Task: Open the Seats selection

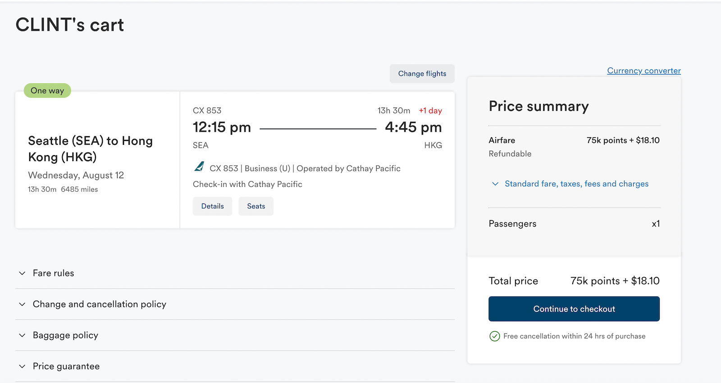Action: click(256, 206)
